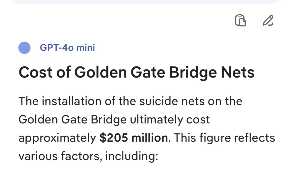The width and height of the screenshot is (300, 170).
Task: Edit the message with the pencil icon
Action: 268,21
